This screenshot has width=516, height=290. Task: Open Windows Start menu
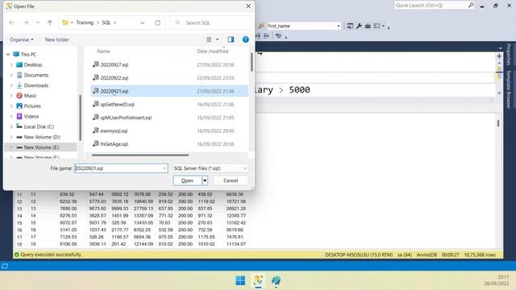[x=240, y=280]
